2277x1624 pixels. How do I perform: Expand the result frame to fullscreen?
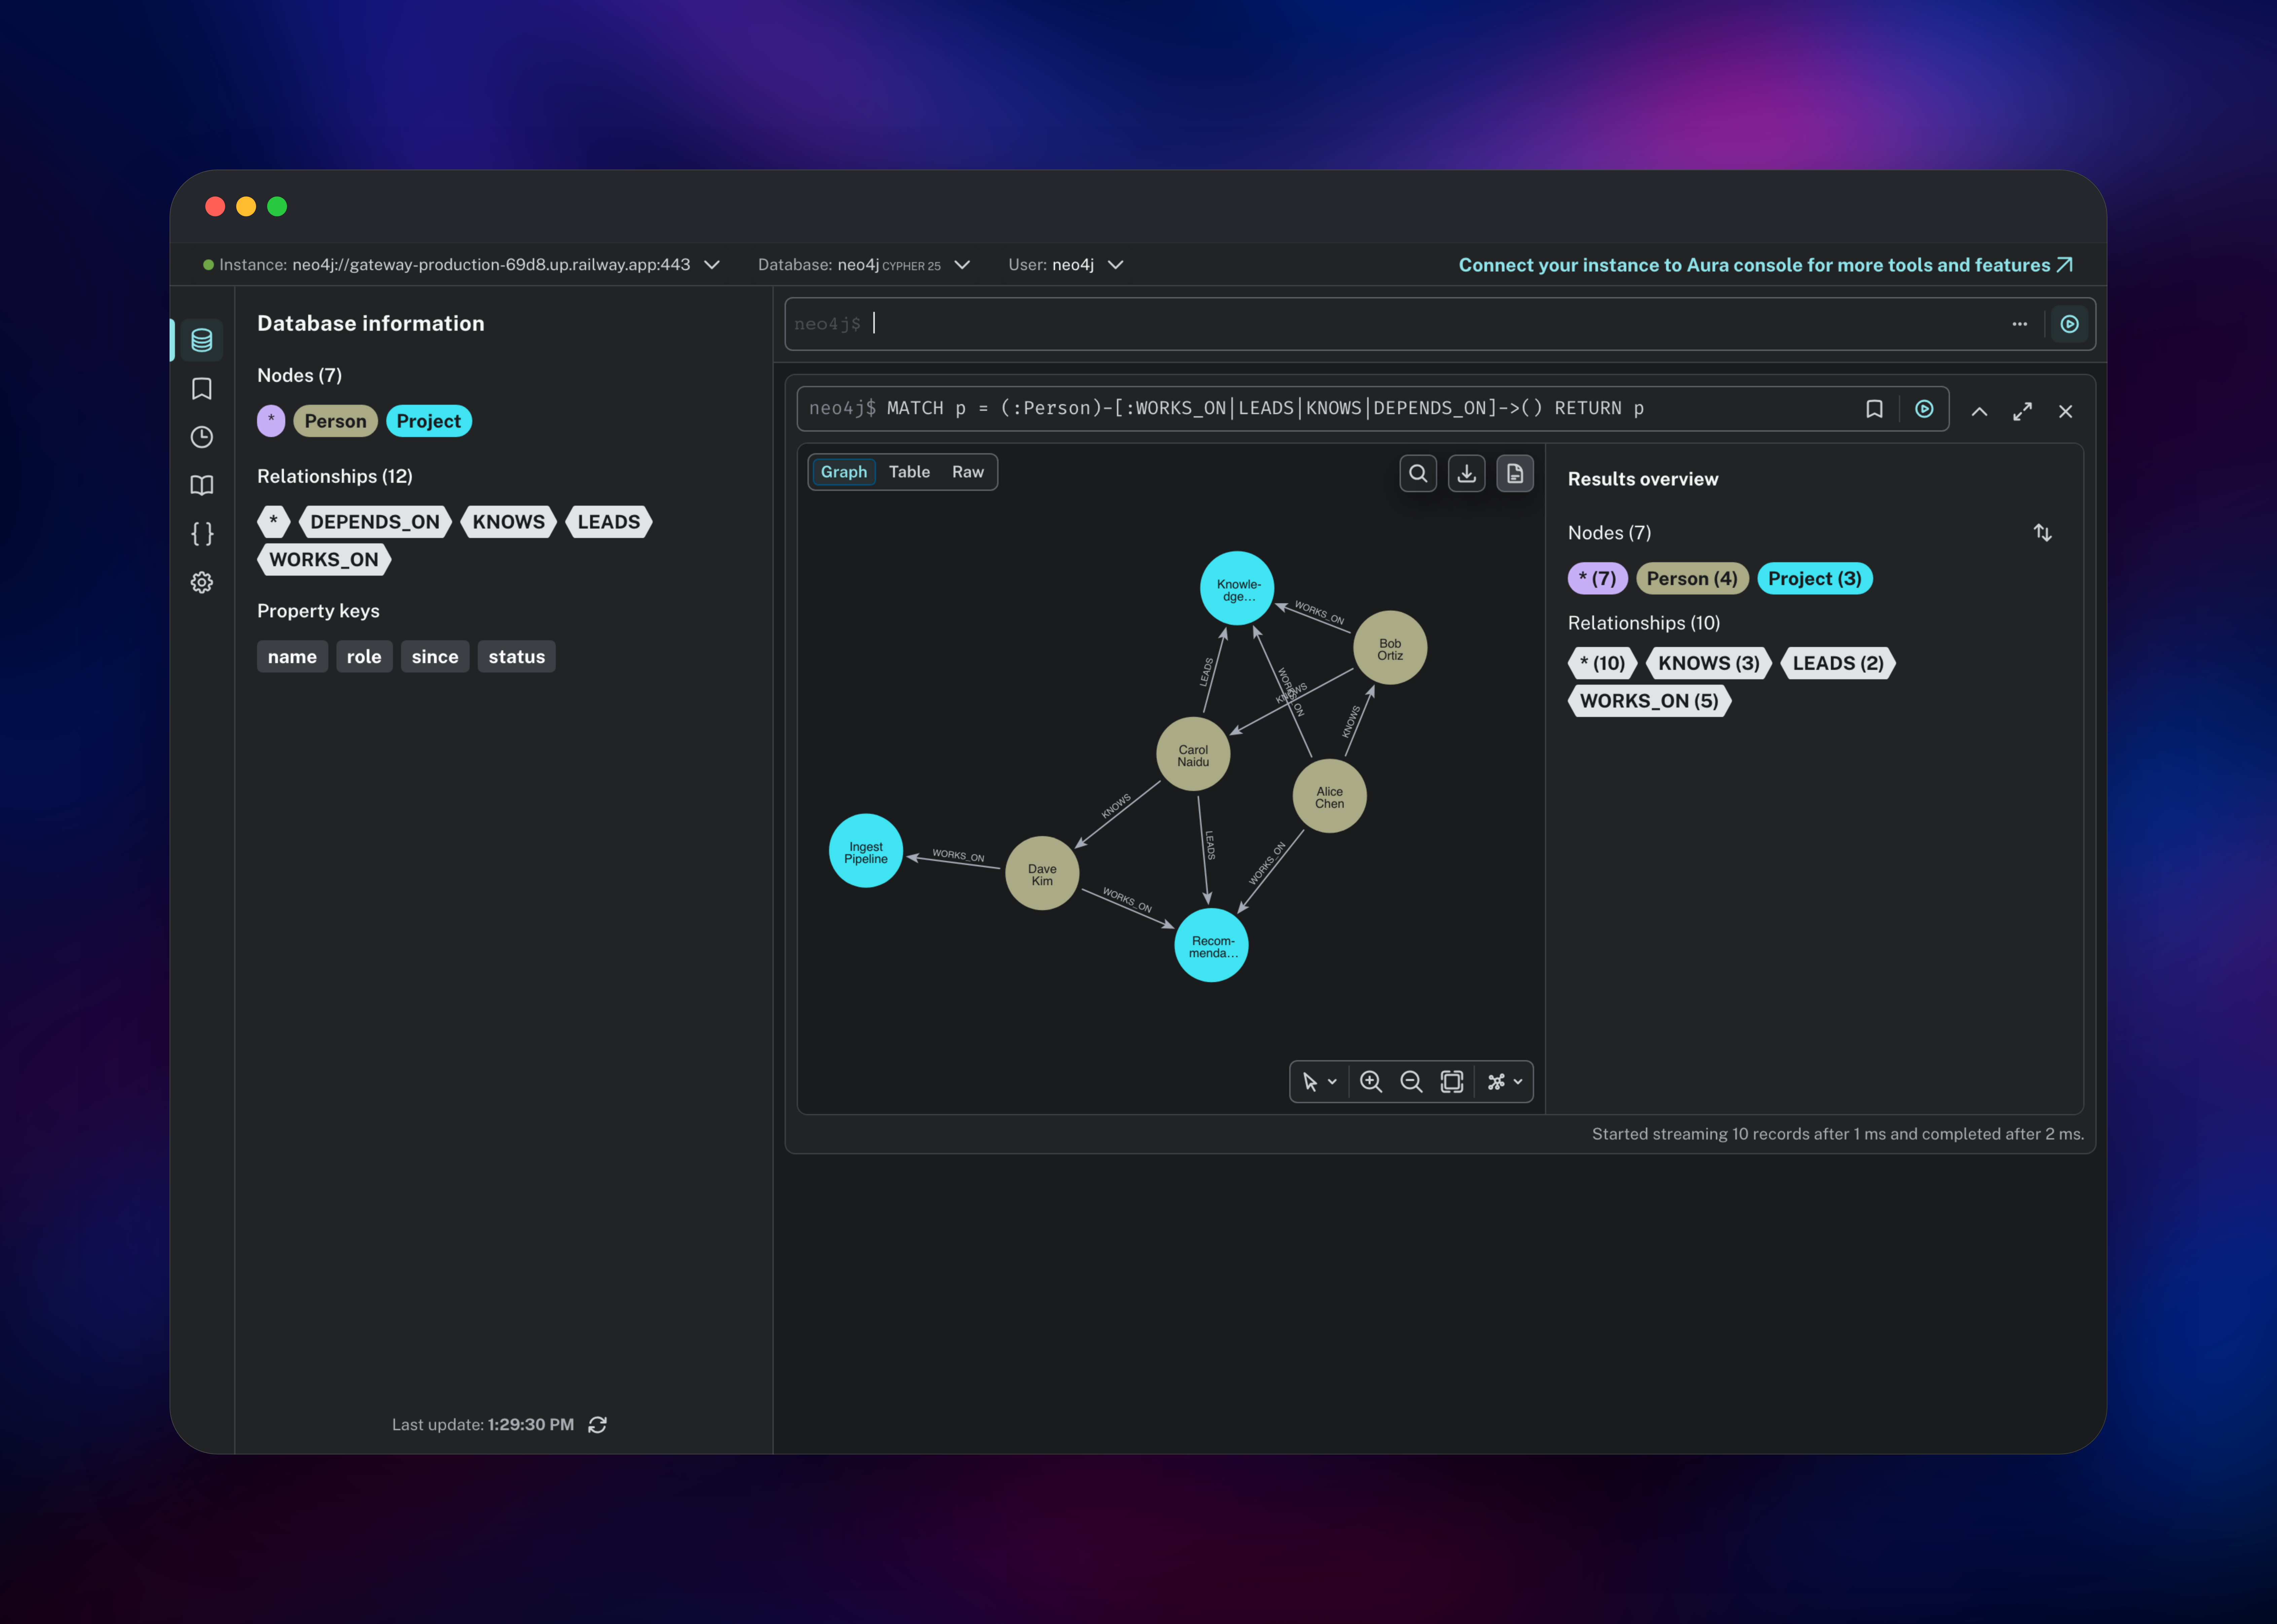tap(2022, 411)
